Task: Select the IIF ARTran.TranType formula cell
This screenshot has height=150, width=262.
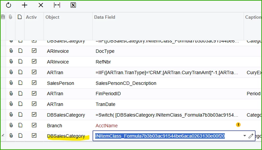Action: point(168,72)
